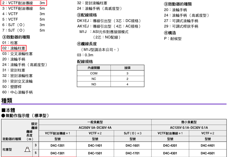
Task: Click the '種類' section heading
Action: [x=7, y=101]
